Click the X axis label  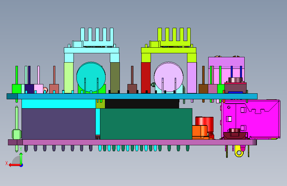[x=7, y=163]
